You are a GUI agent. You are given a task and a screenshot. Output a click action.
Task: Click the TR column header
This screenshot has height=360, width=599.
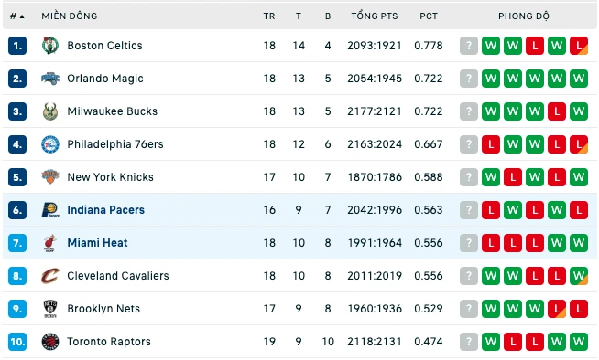[269, 16]
